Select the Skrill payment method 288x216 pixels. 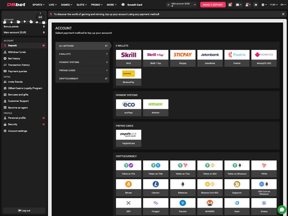pos(128,57)
